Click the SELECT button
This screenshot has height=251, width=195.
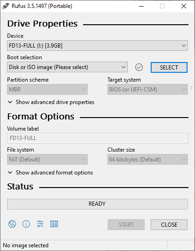click(169, 67)
